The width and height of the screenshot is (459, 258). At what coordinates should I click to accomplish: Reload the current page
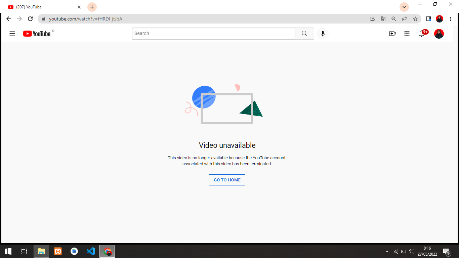(x=30, y=19)
